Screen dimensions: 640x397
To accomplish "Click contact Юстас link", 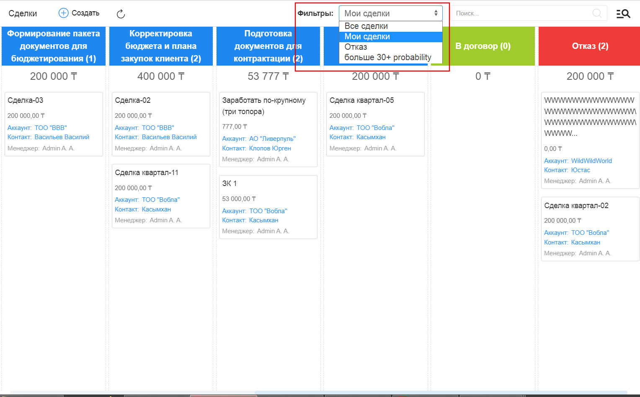I will (581, 170).
